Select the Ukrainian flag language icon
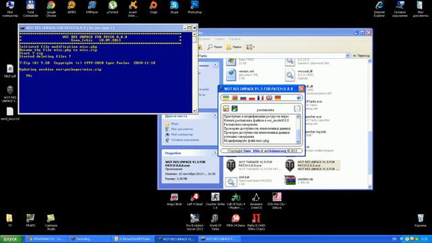The height and width of the screenshot is (243, 432). coord(226,98)
